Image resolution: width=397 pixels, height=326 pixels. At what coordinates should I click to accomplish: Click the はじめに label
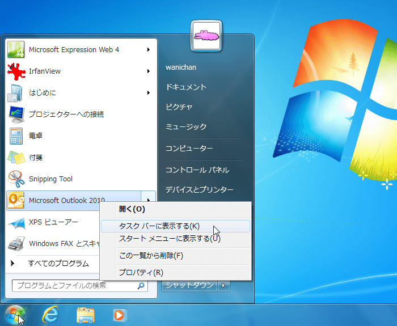click(x=43, y=93)
